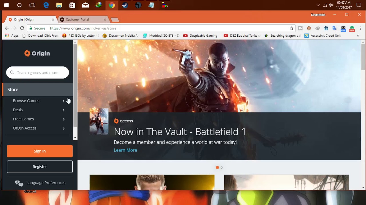Open the Mail app from the taskbar

point(85,5)
